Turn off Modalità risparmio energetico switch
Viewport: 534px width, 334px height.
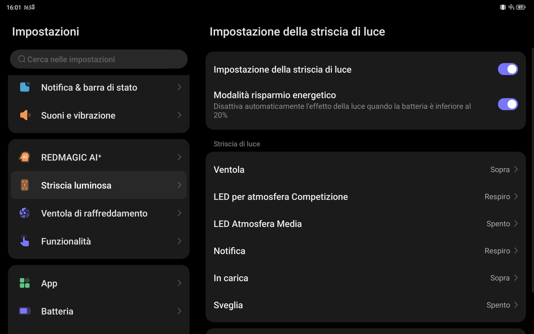click(x=508, y=104)
